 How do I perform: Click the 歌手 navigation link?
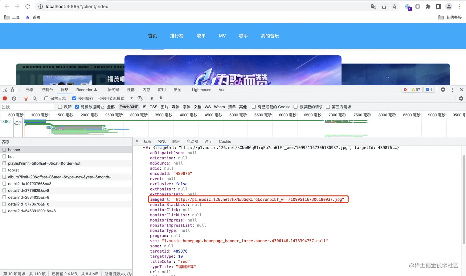pyautogui.click(x=243, y=36)
